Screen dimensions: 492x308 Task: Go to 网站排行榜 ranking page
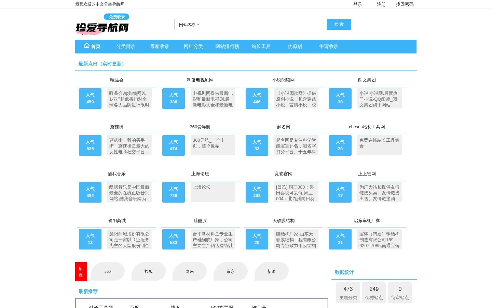pyautogui.click(x=227, y=47)
